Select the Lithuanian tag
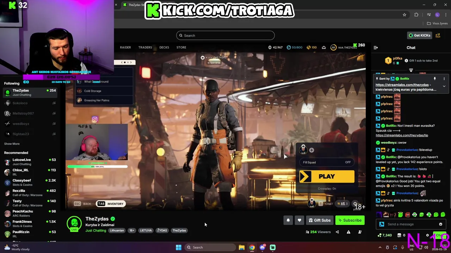The height and width of the screenshot is (253, 451). (x=117, y=231)
